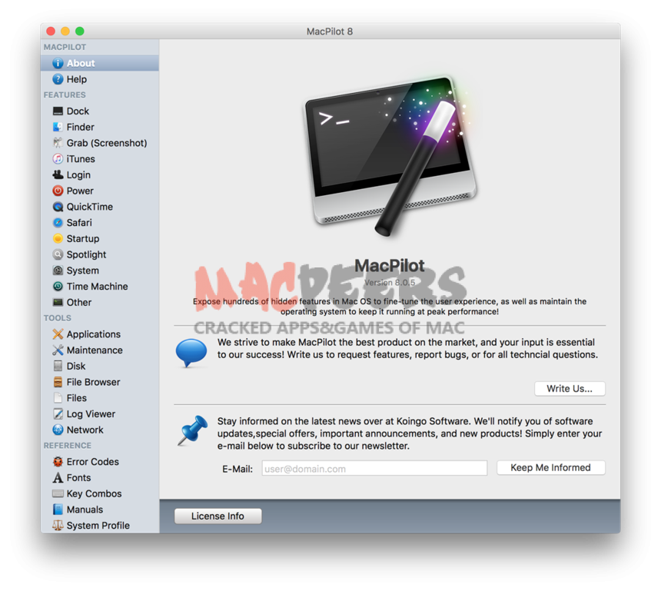Image resolution: width=661 pixels, height=591 pixels.
Task: Click the File Browser cabinet icon
Action: click(x=58, y=382)
